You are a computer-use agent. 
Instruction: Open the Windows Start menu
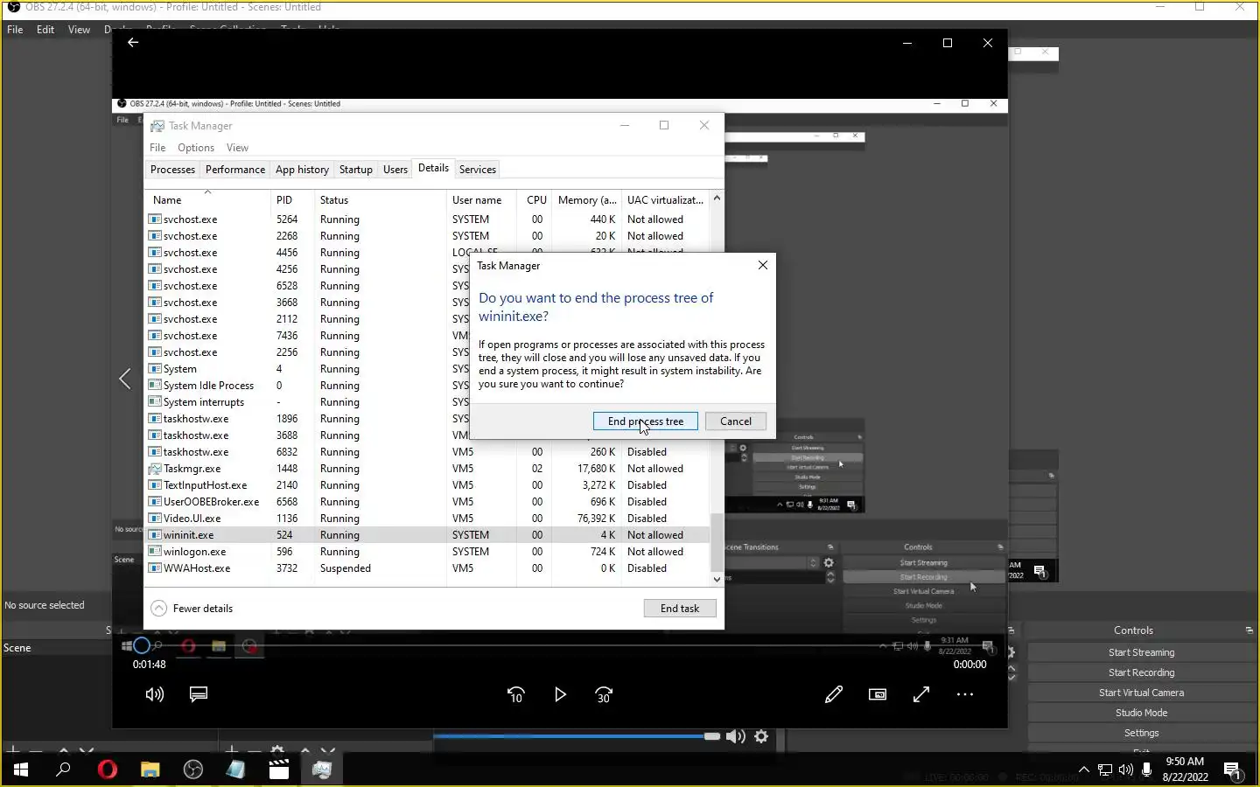coord(21,770)
